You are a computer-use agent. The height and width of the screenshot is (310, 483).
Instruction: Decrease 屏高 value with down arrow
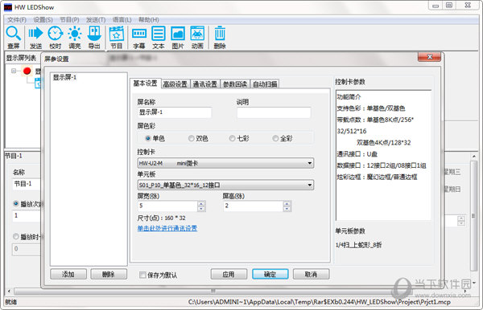click(287, 209)
